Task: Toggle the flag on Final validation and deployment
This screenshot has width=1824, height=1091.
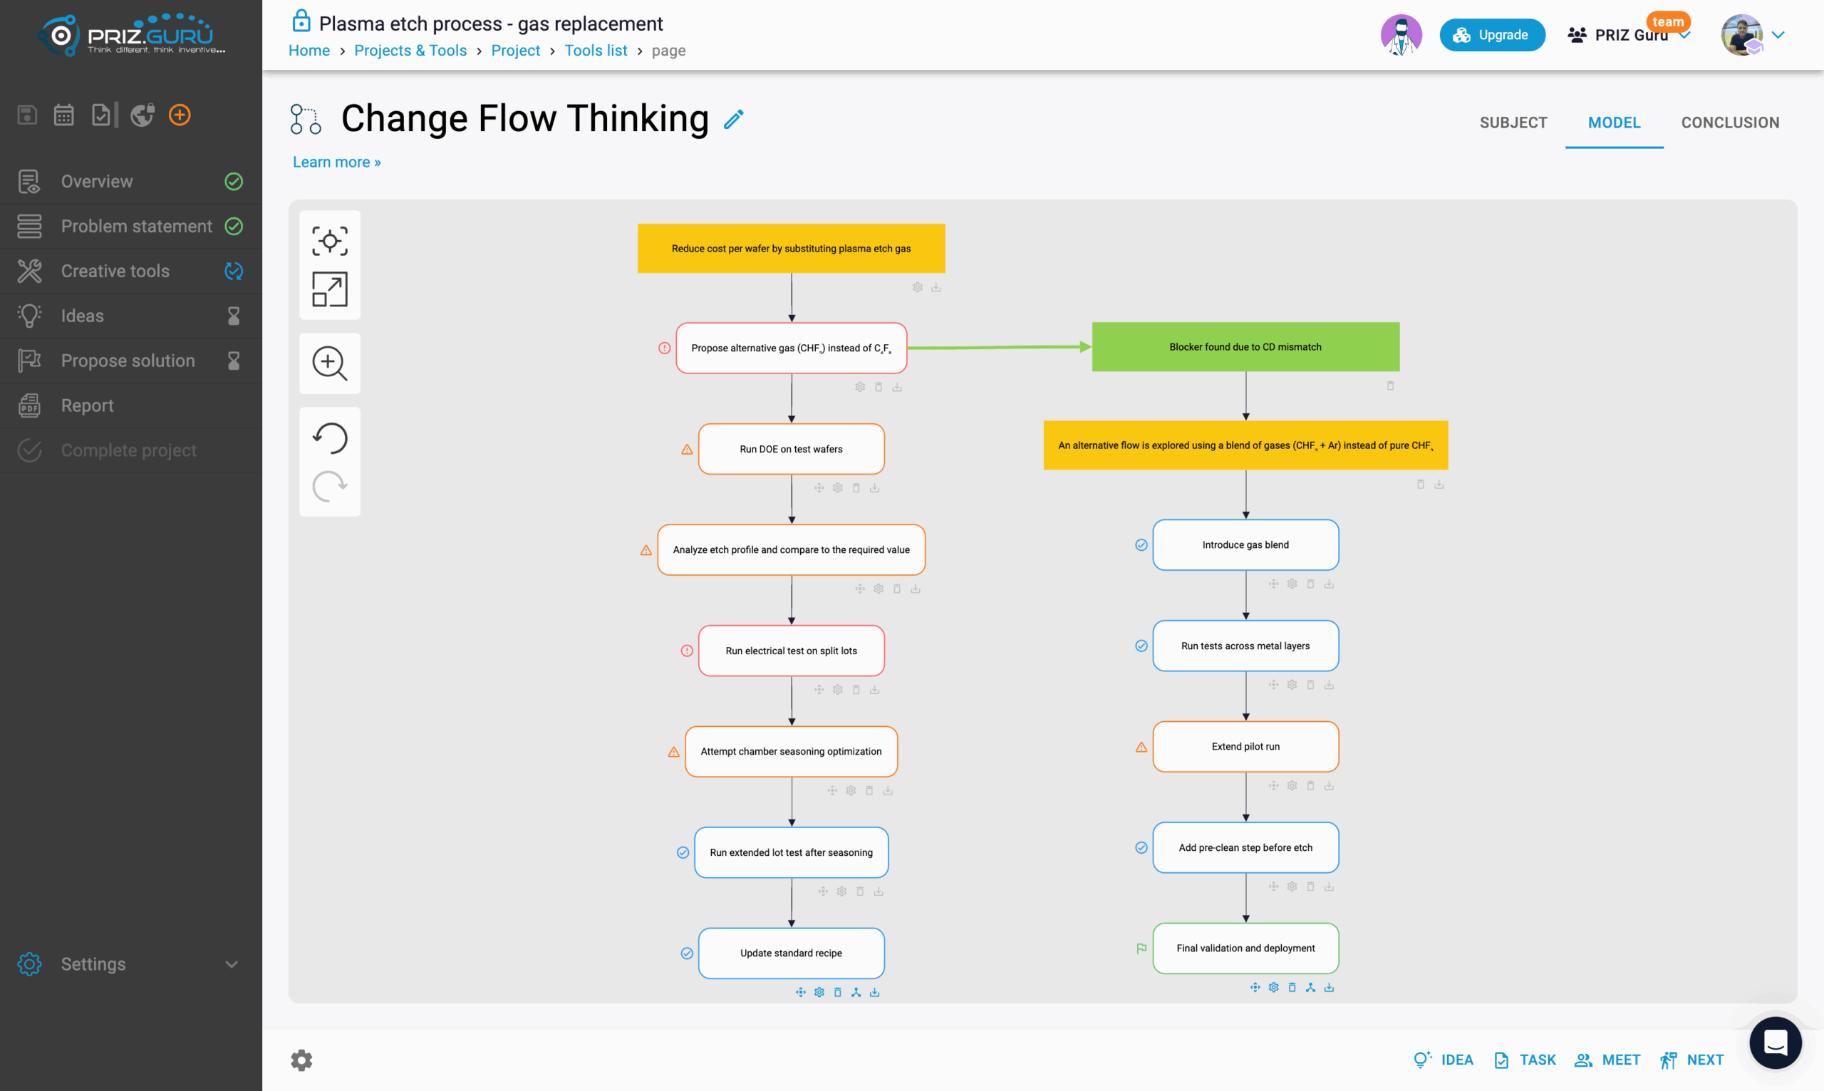Action: pos(1141,948)
